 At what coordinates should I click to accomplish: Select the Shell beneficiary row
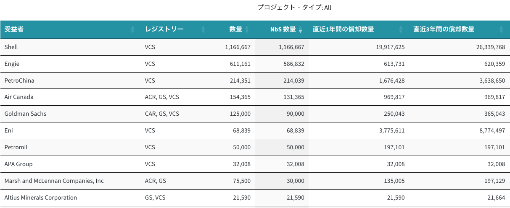(11, 47)
